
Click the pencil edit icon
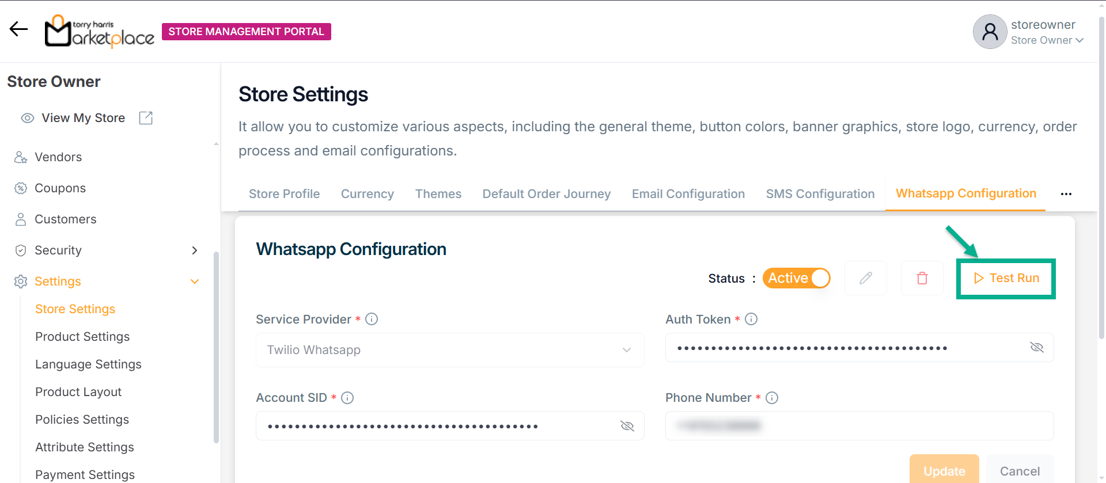coord(865,278)
